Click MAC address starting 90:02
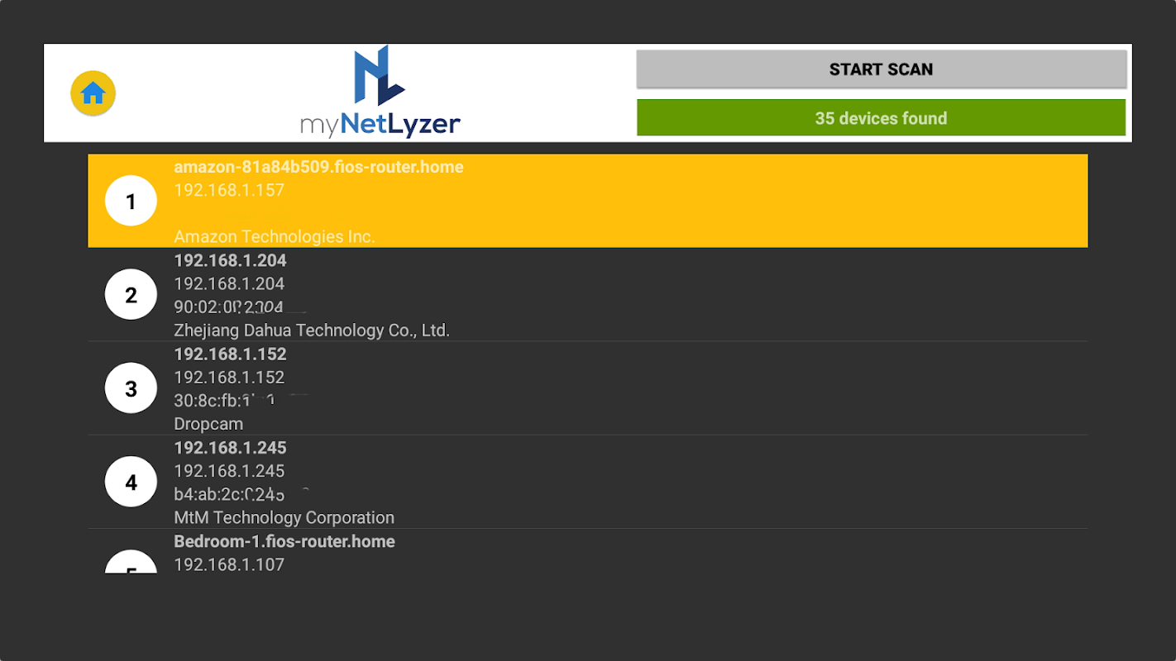 [x=229, y=307]
